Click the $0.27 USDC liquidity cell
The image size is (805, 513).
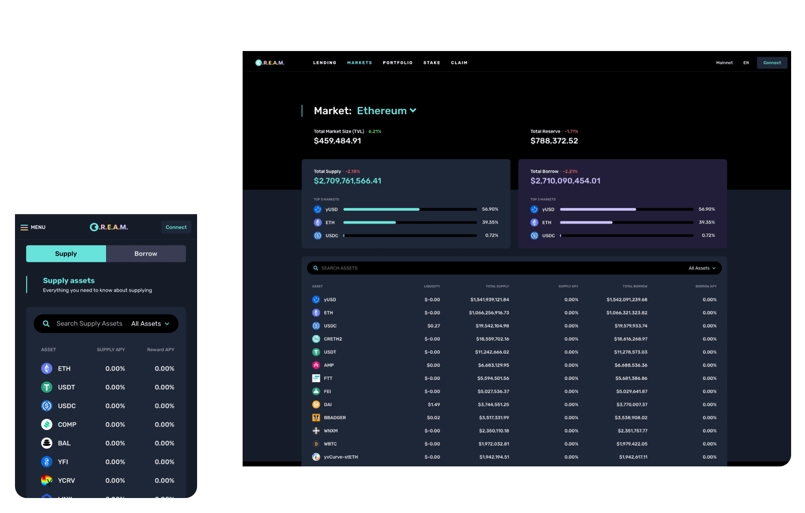(x=434, y=326)
